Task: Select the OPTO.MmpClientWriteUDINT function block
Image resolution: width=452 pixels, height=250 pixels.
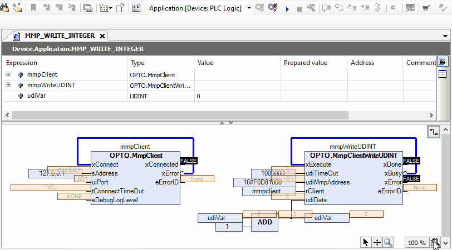Action: pos(353,178)
